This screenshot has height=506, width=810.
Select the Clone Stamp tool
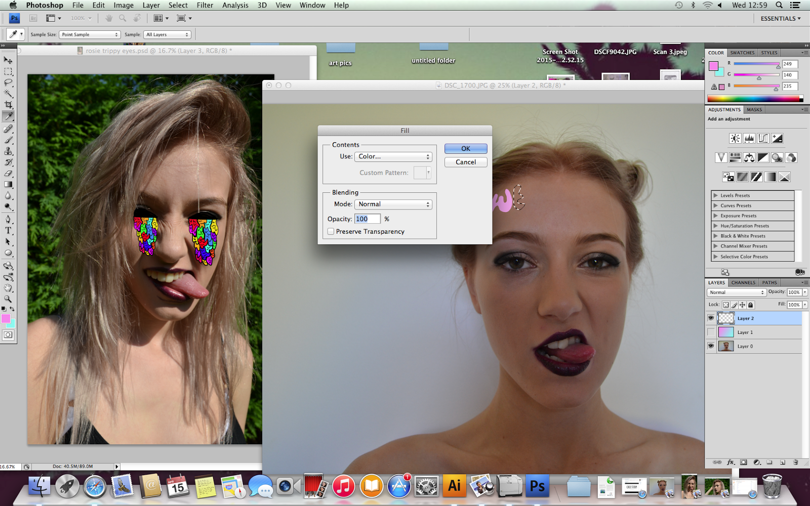pos(8,151)
